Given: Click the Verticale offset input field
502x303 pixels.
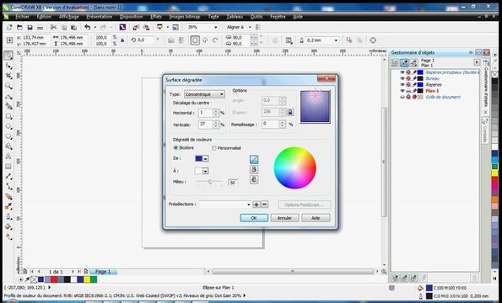Looking at the screenshot, I should (206, 125).
